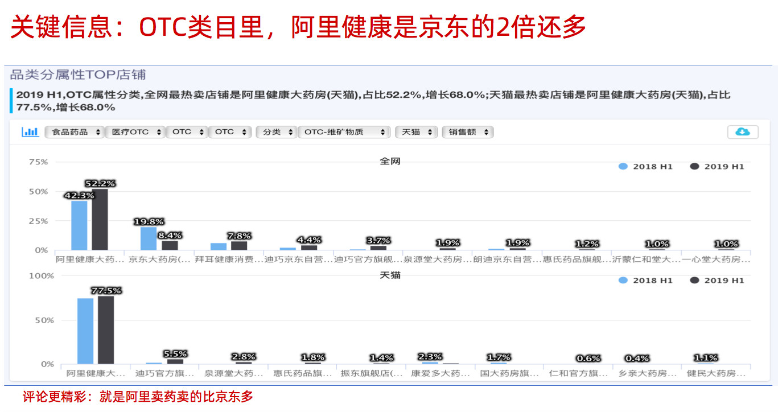The image size is (778, 412).
Task: Click the 1.2% bar label
Action: click(587, 244)
